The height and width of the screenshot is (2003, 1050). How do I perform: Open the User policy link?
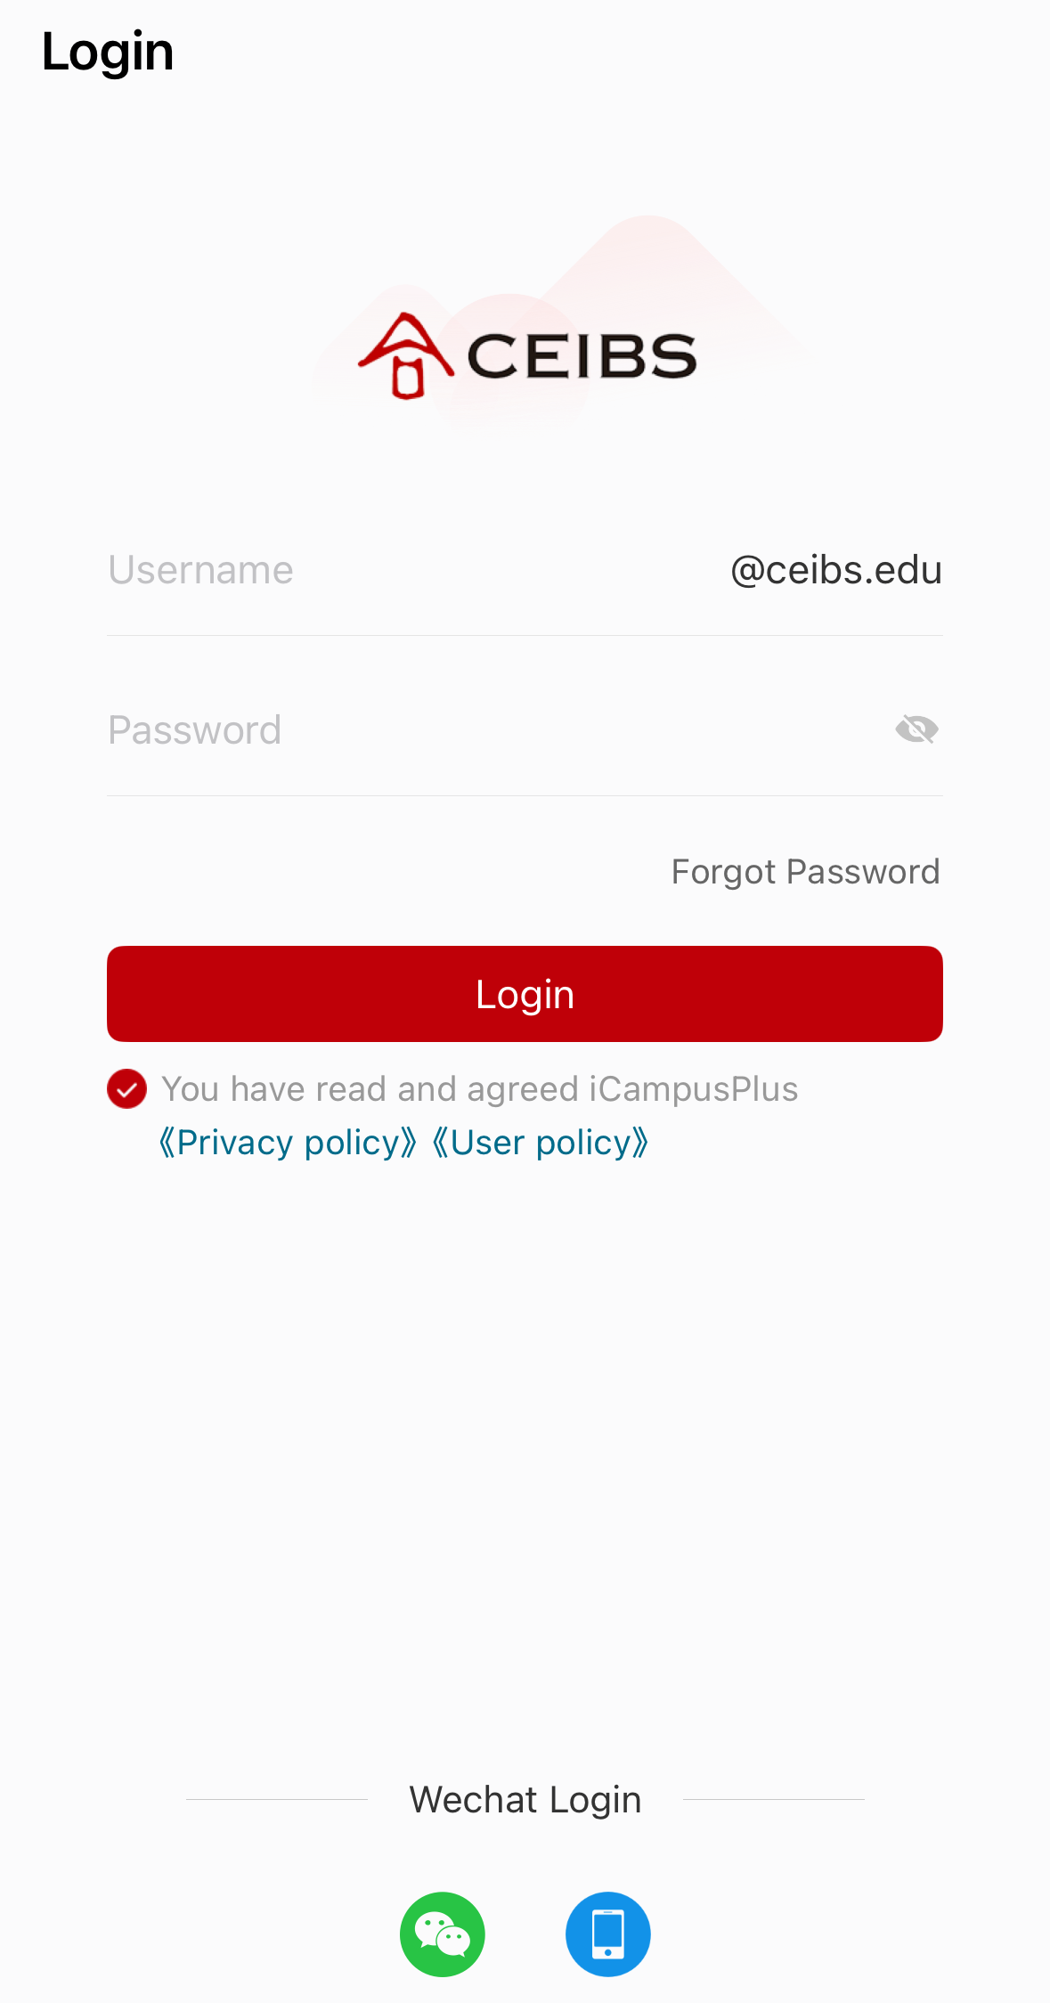pos(540,1143)
